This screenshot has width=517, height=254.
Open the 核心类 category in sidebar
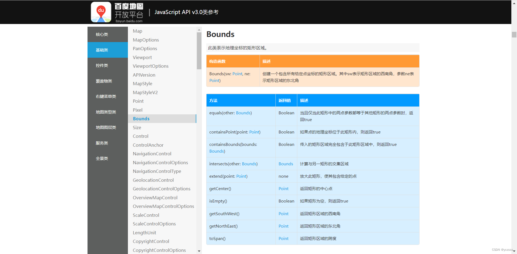tap(102, 34)
